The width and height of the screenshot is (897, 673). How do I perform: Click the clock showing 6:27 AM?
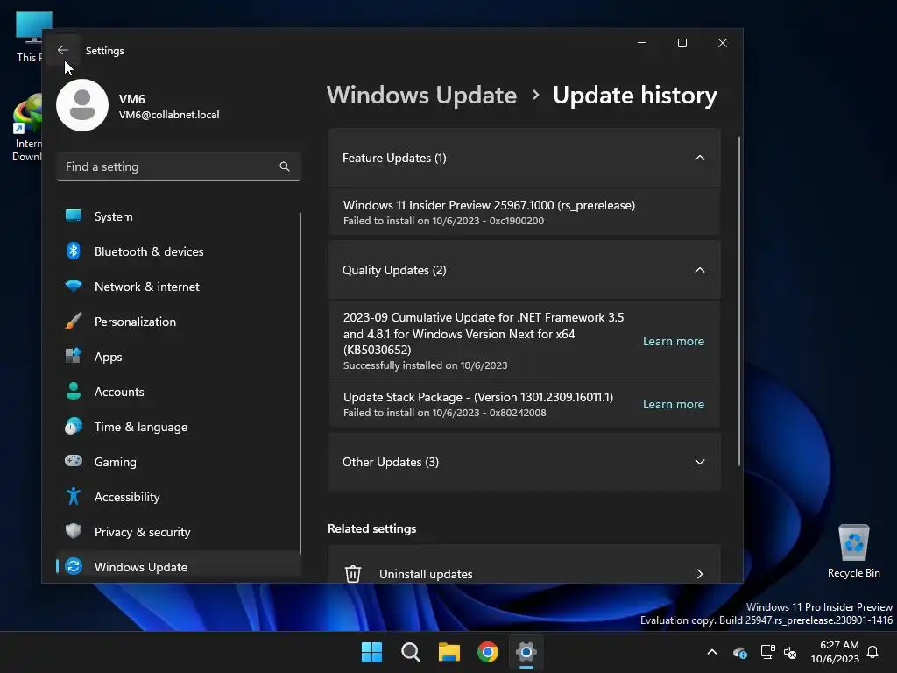tap(838, 645)
